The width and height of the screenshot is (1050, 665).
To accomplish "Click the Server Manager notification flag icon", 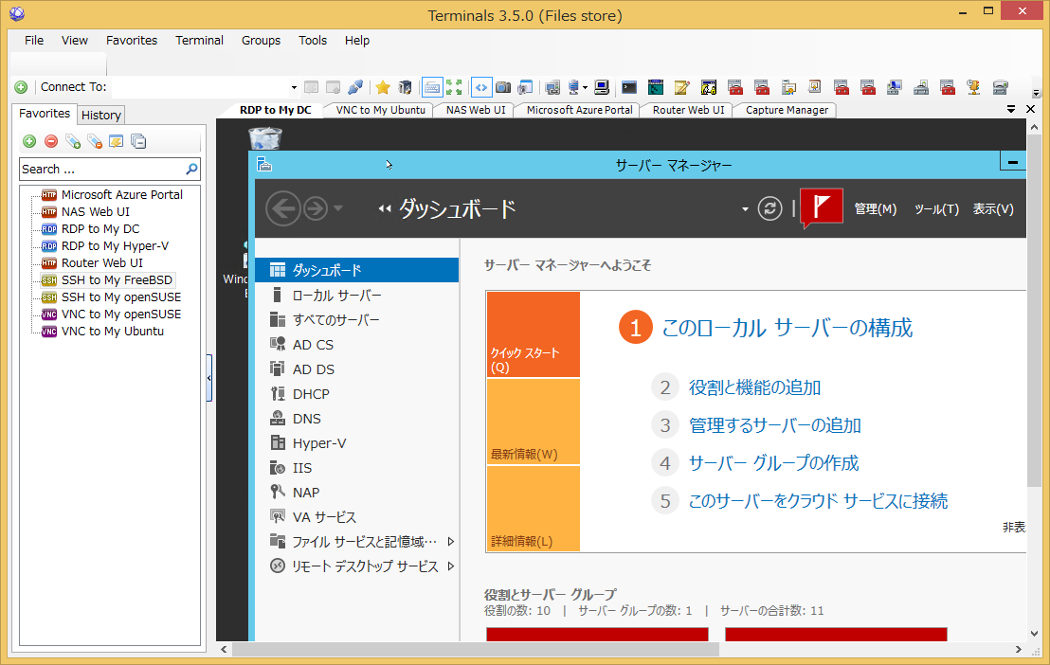I will 821,207.
